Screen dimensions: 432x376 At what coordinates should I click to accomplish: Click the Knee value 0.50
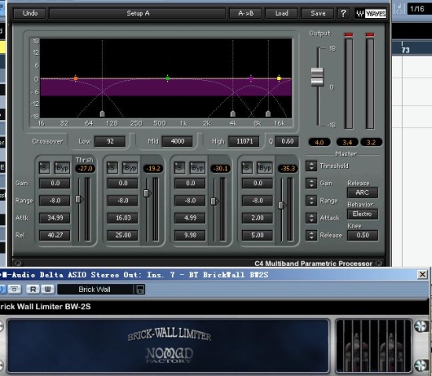click(362, 235)
